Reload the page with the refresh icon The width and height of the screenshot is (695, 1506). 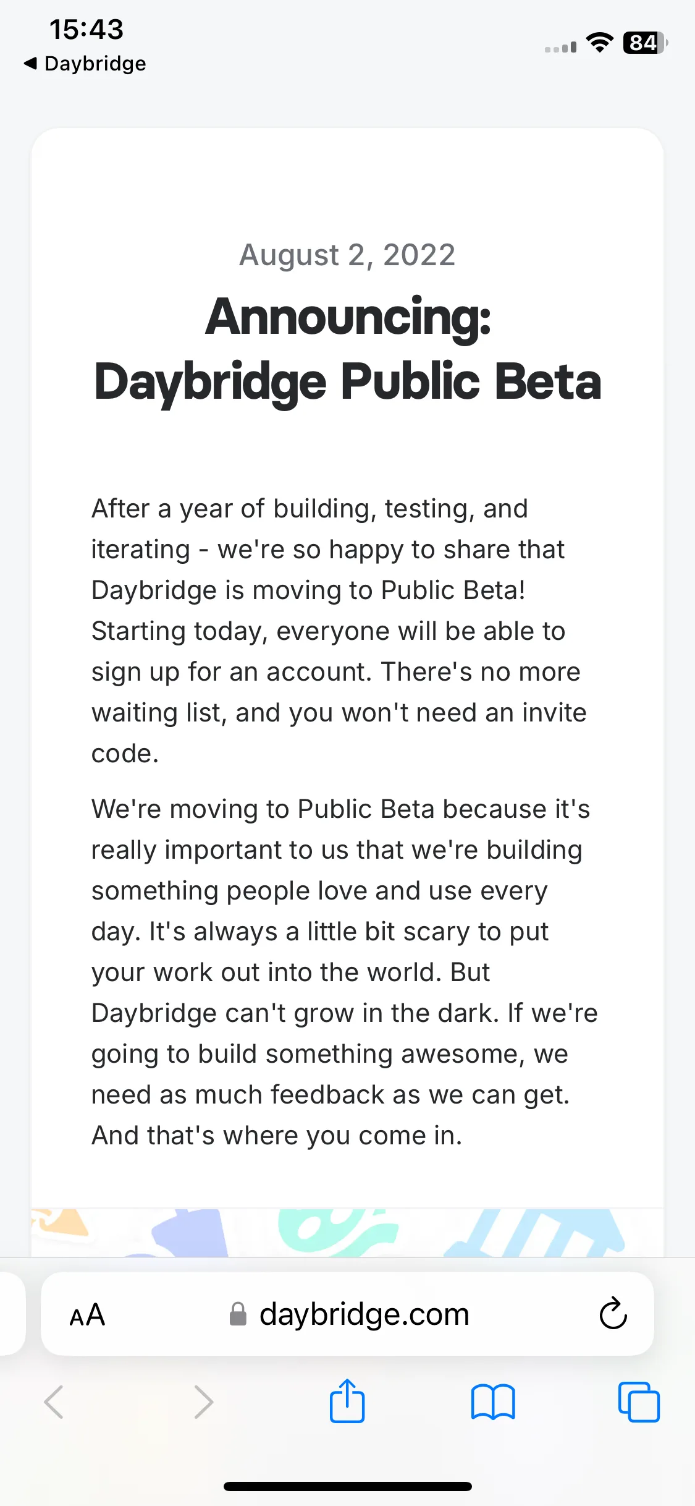[613, 1313]
